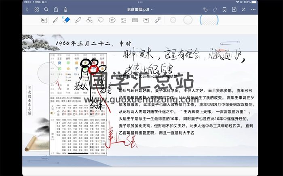Activate the Lasso selection tool
Image resolution: width=283 pixels, height=176 pixels.
coord(101,20)
